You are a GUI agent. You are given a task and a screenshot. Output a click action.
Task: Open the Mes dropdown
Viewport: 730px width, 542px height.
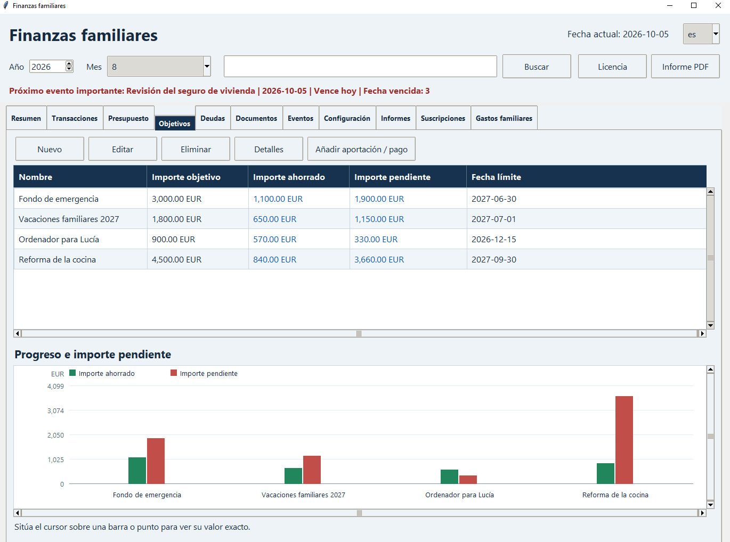(207, 67)
